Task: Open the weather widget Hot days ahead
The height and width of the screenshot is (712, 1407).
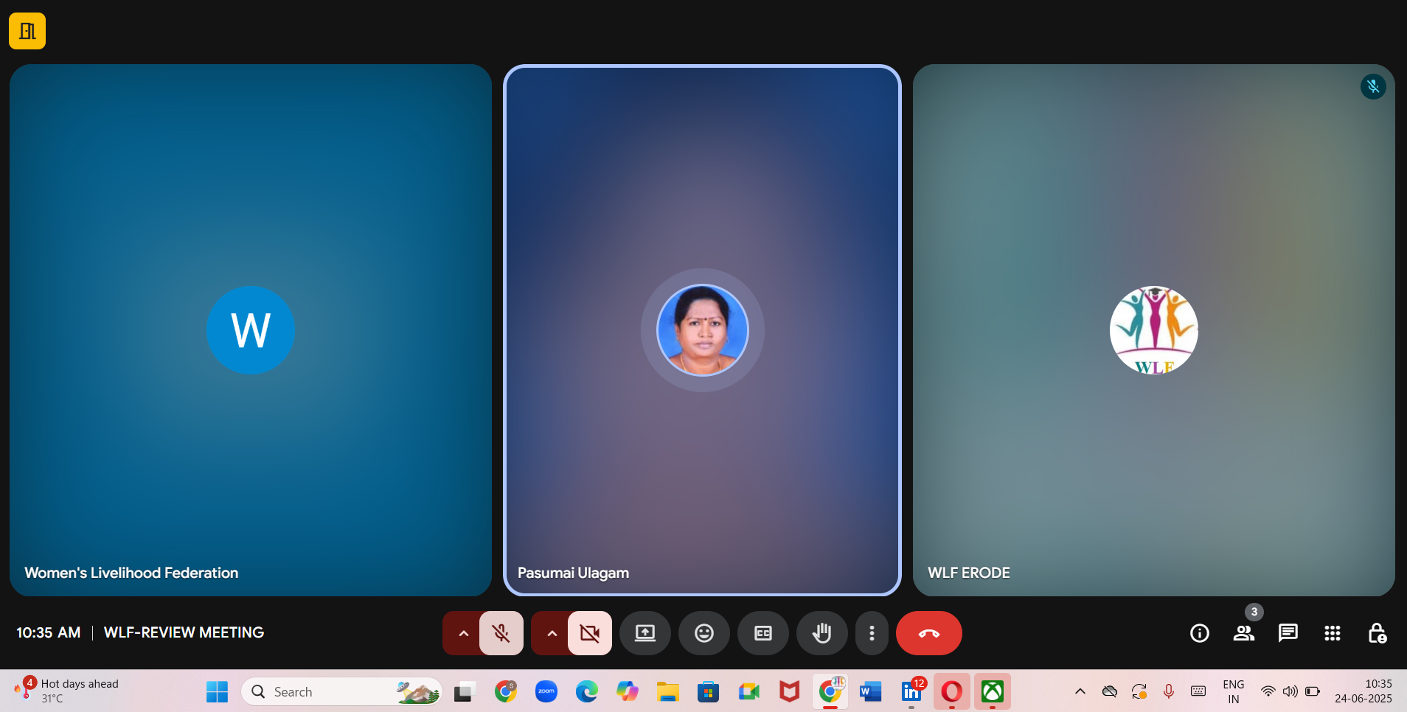Action: coord(66,691)
